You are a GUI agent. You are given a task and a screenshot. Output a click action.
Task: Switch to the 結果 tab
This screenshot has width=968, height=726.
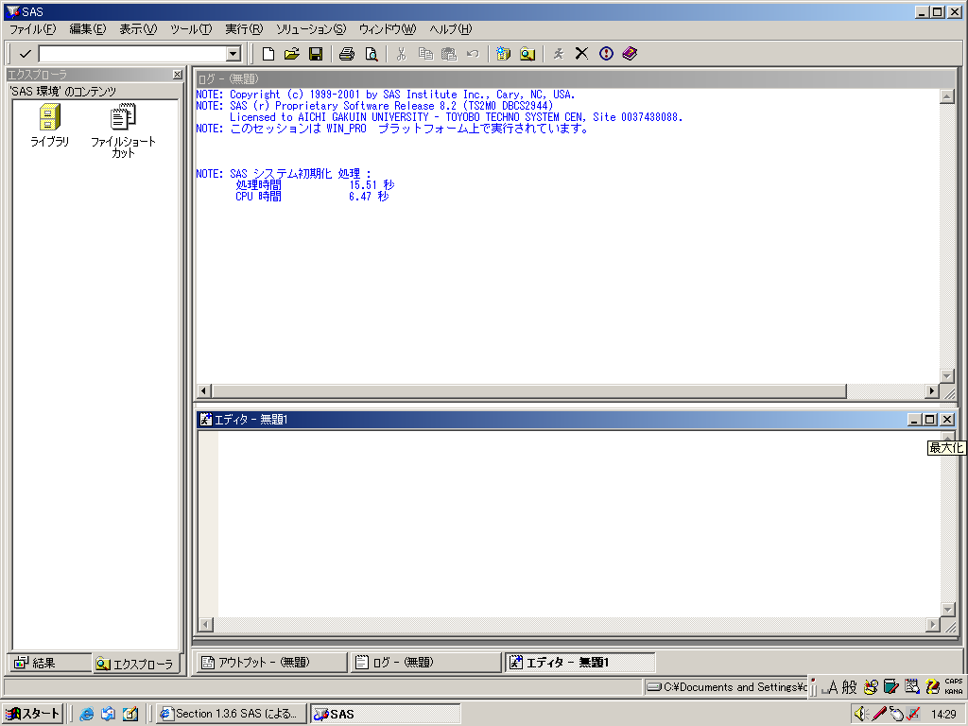[x=49, y=663]
